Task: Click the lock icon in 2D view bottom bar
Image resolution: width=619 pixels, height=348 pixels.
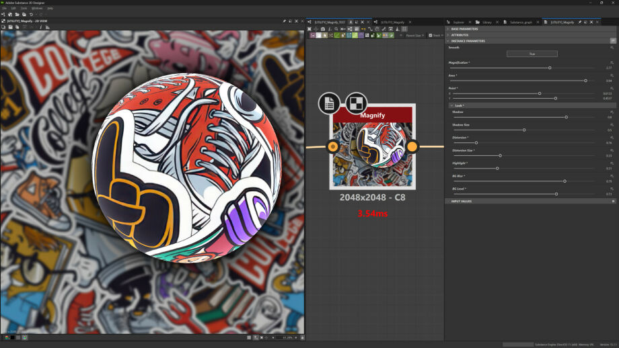Action: (302, 338)
